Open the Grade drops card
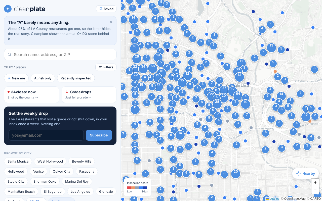322x201 pixels. [89, 95]
